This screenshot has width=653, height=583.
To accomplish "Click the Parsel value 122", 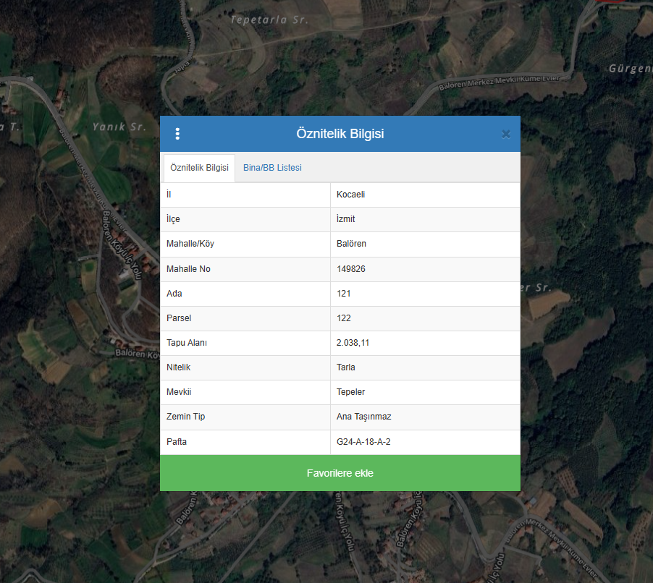I will 344,318.
